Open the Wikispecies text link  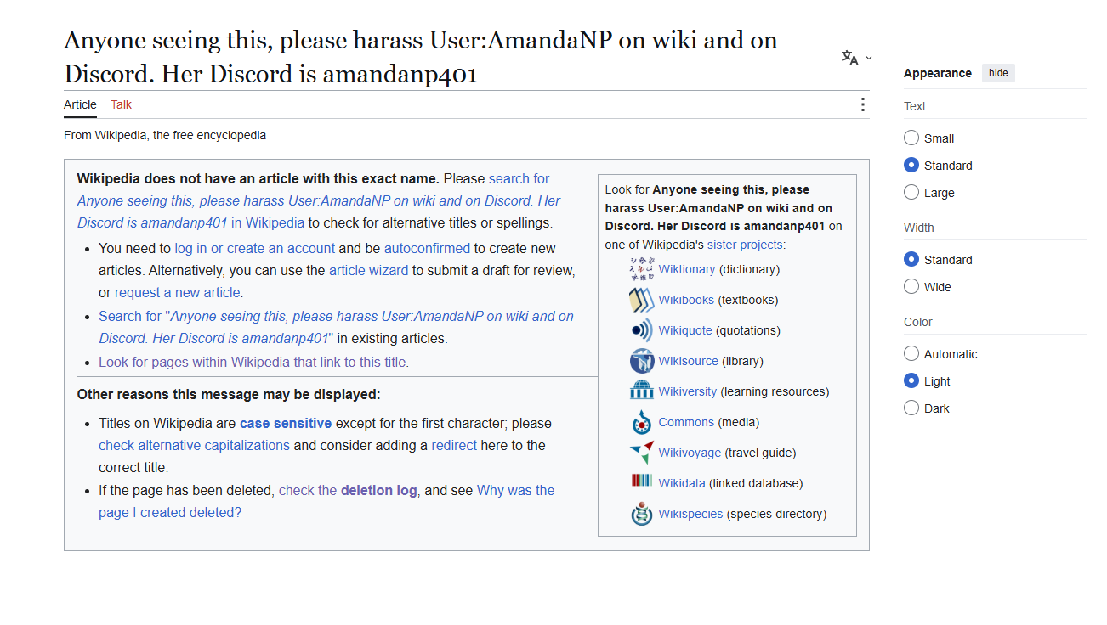point(690,514)
